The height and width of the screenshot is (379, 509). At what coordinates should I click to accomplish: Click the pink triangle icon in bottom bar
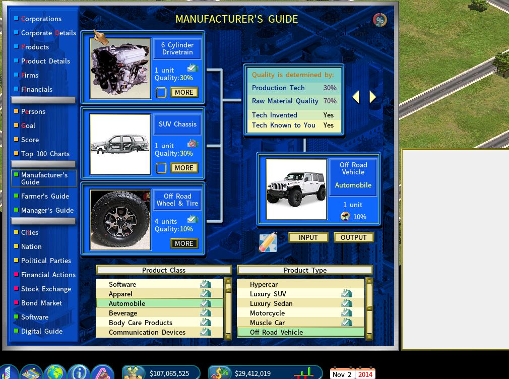pos(103,372)
